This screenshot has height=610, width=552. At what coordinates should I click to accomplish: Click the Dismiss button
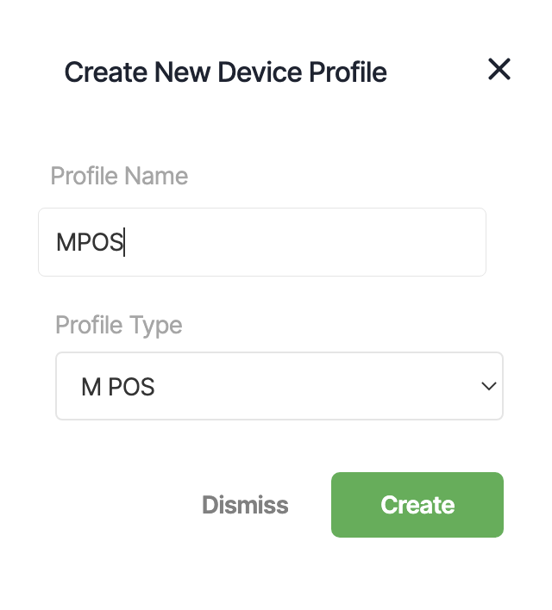245,505
